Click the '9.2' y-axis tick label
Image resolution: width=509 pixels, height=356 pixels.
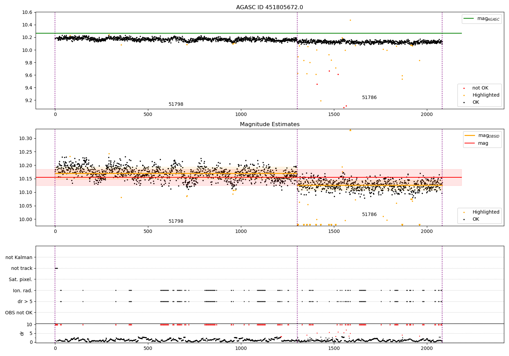point(29,100)
